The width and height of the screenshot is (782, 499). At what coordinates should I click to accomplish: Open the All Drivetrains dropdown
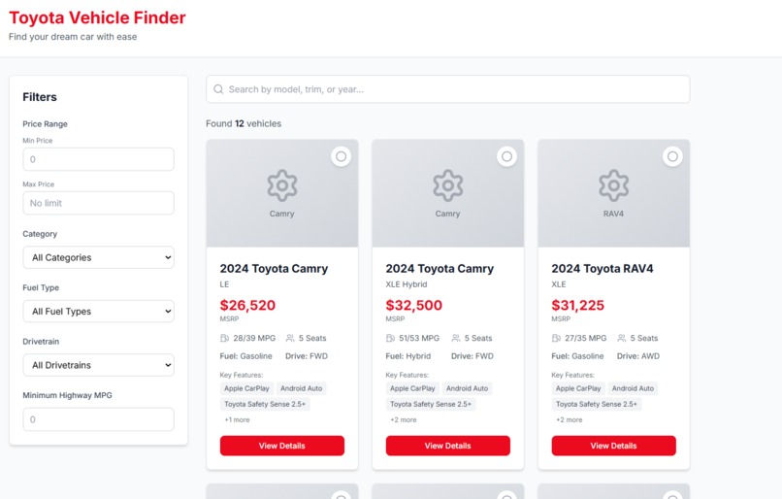click(x=98, y=365)
